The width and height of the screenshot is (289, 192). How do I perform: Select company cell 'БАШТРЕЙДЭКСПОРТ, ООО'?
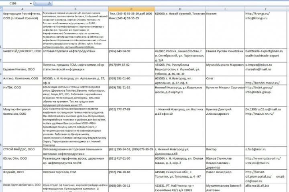click(x=22, y=55)
